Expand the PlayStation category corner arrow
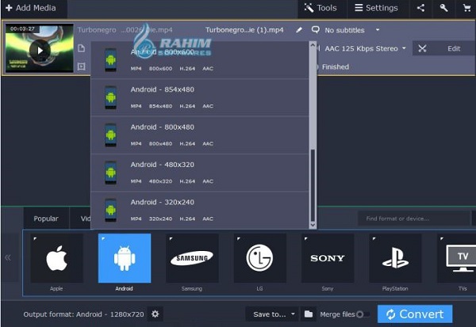The image size is (476, 327). pos(374,239)
